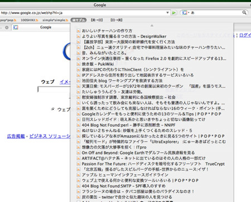Click the Google page search input box

pos(54,89)
